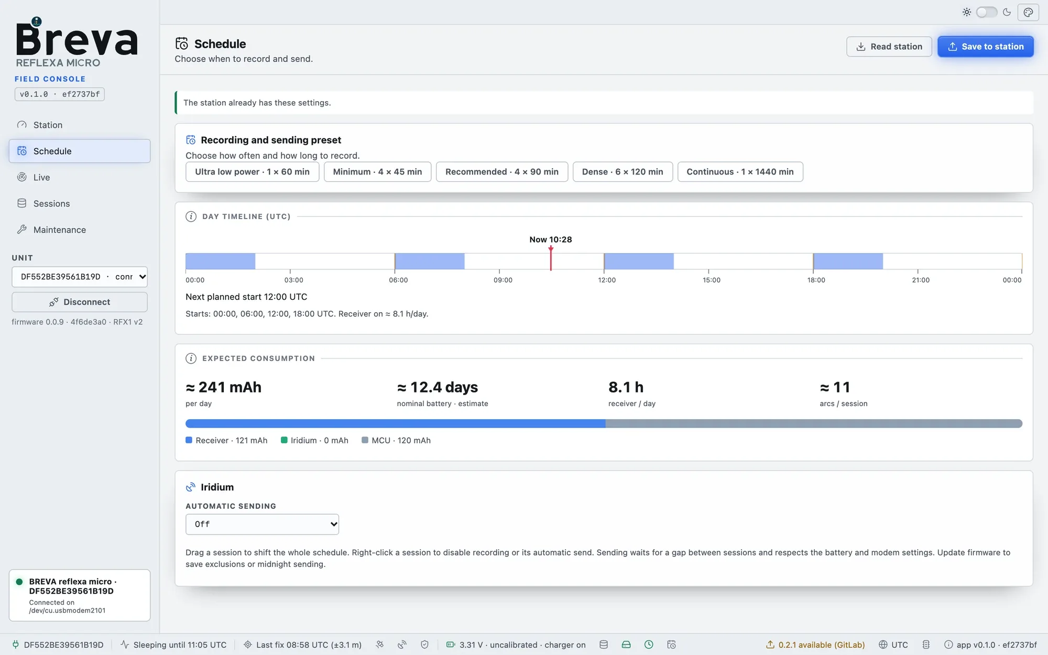
Task: Open the Station page
Action: 80,125
